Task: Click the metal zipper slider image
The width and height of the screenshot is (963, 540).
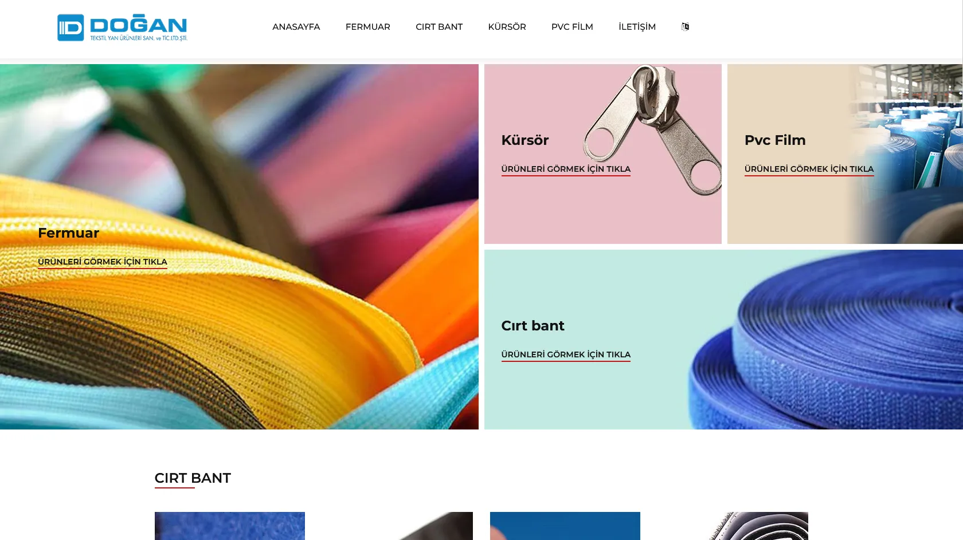Action: click(653, 129)
